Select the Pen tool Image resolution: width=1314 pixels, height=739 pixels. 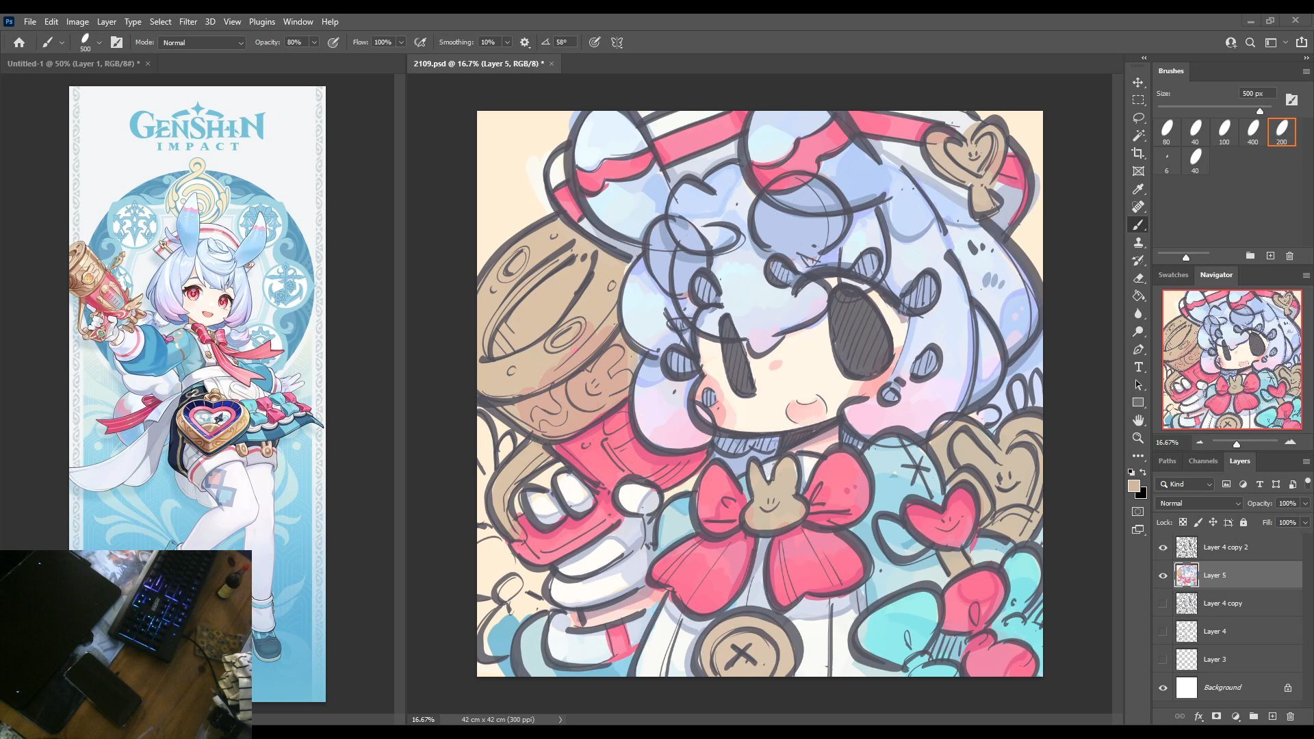point(1138,349)
